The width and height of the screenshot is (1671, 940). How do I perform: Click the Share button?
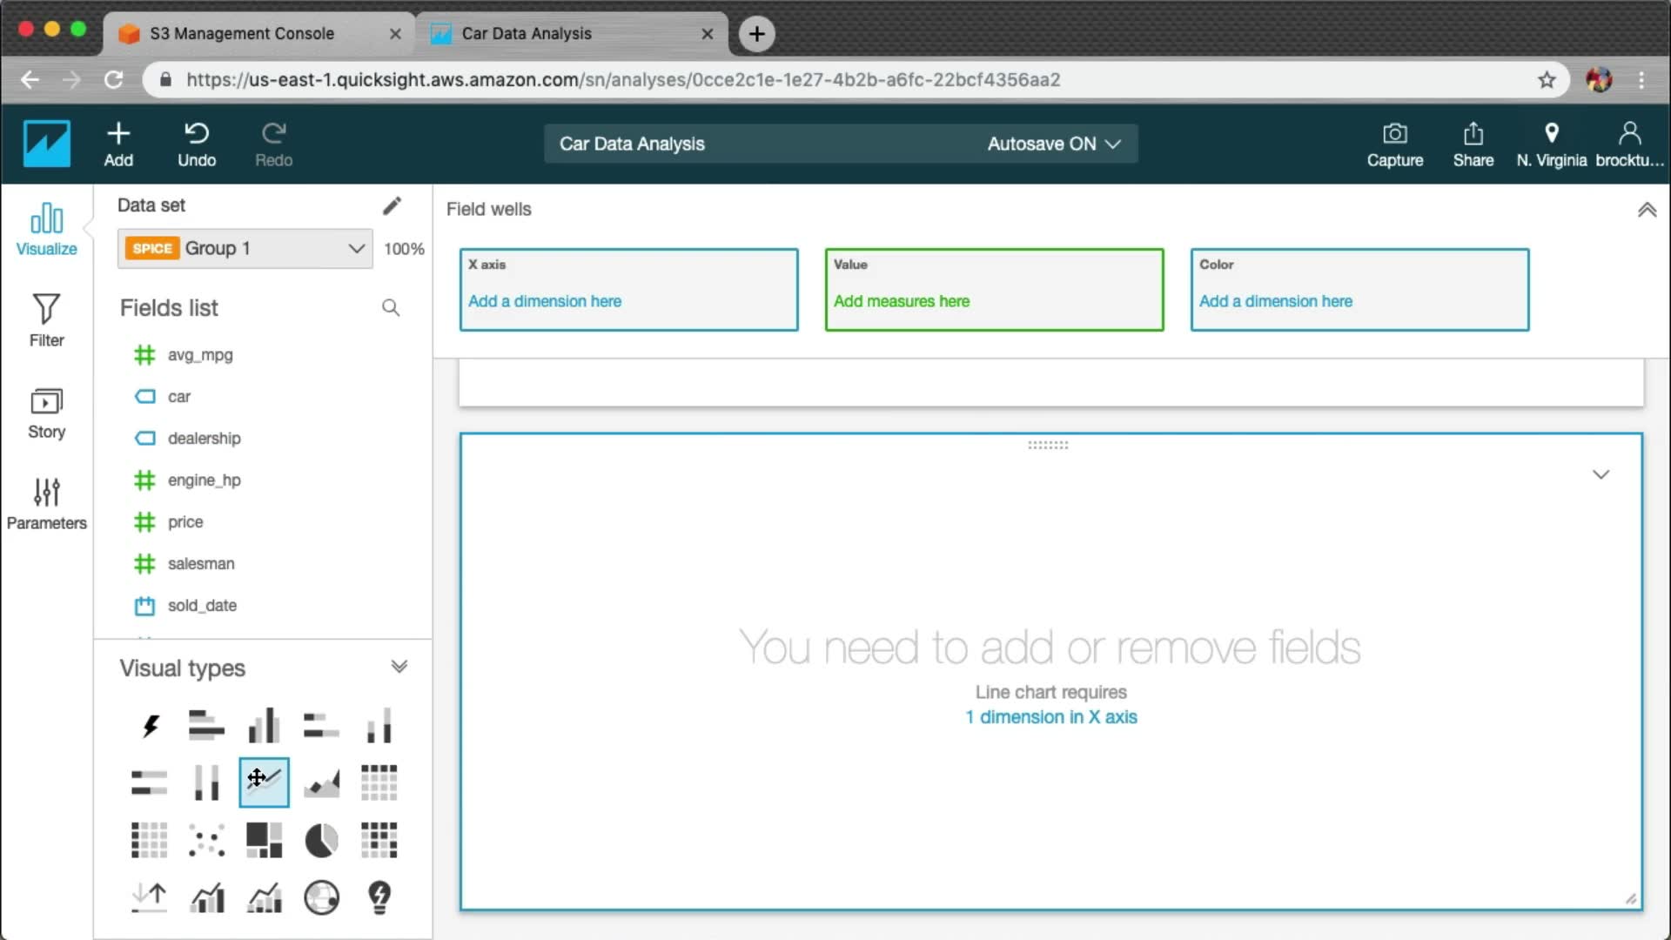tap(1473, 144)
